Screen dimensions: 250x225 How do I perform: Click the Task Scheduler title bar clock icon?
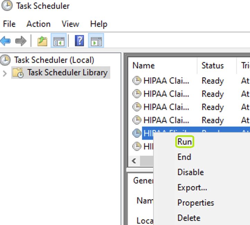click(x=7, y=6)
